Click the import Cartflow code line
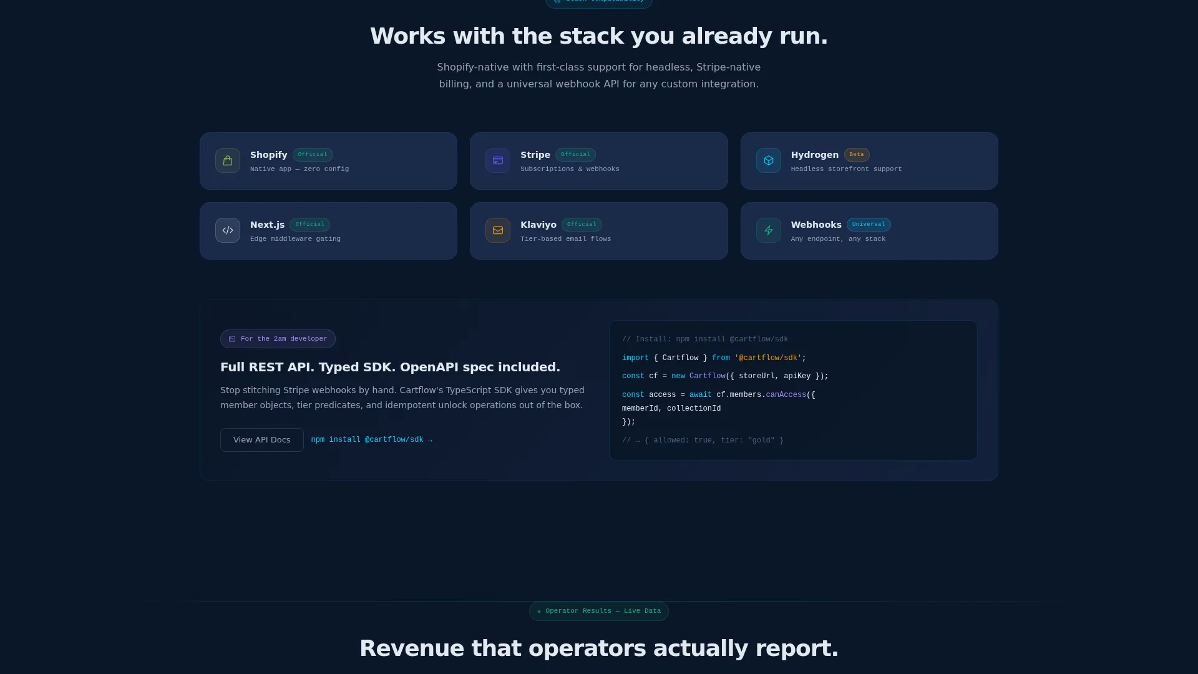This screenshot has height=674, width=1198. [714, 358]
